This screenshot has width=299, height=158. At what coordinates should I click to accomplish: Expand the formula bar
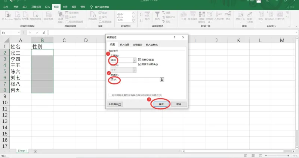point(296,32)
